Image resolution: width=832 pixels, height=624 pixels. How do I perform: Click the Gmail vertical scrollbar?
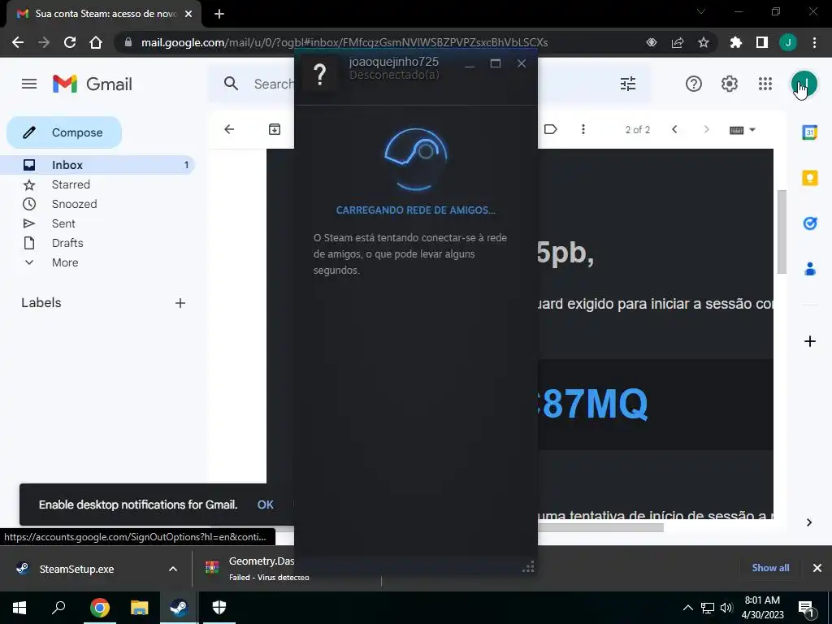[x=782, y=232]
